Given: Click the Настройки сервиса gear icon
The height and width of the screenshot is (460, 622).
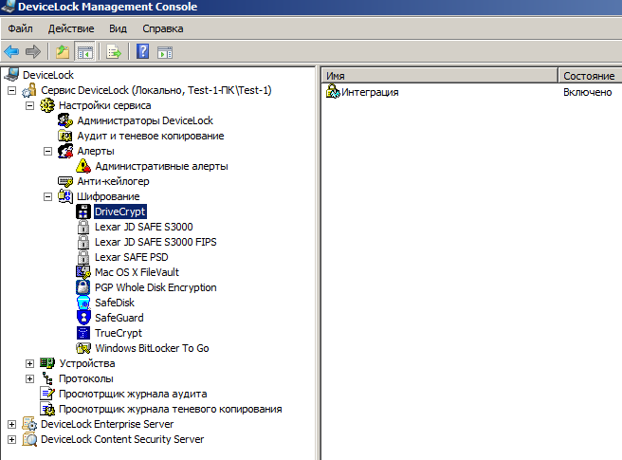Looking at the screenshot, I should point(47,105).
